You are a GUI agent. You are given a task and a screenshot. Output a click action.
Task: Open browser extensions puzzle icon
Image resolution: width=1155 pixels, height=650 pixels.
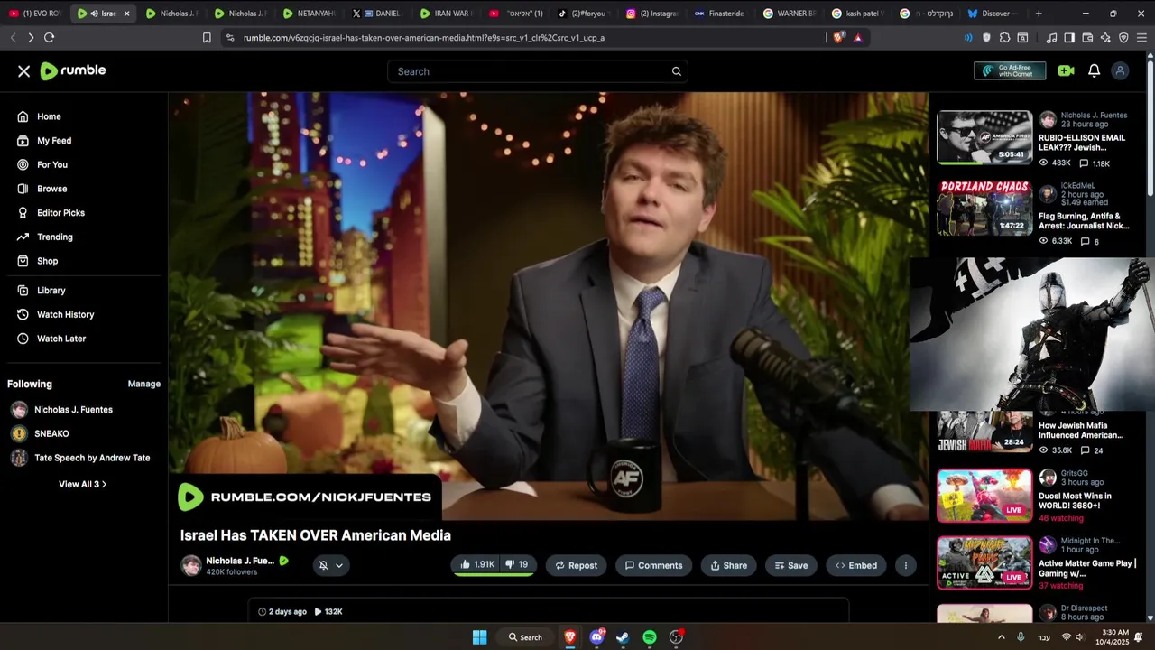(x=1004, y=38)
